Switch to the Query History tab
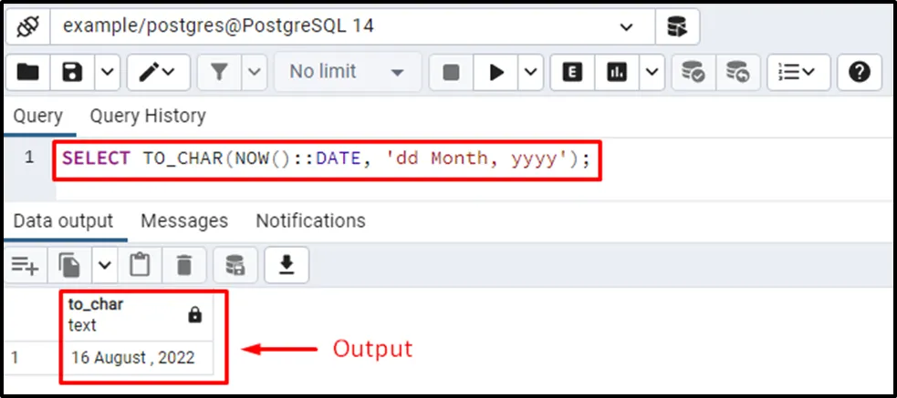The height and width of the screenshot is (398, 897). click(x=147, y=116)
